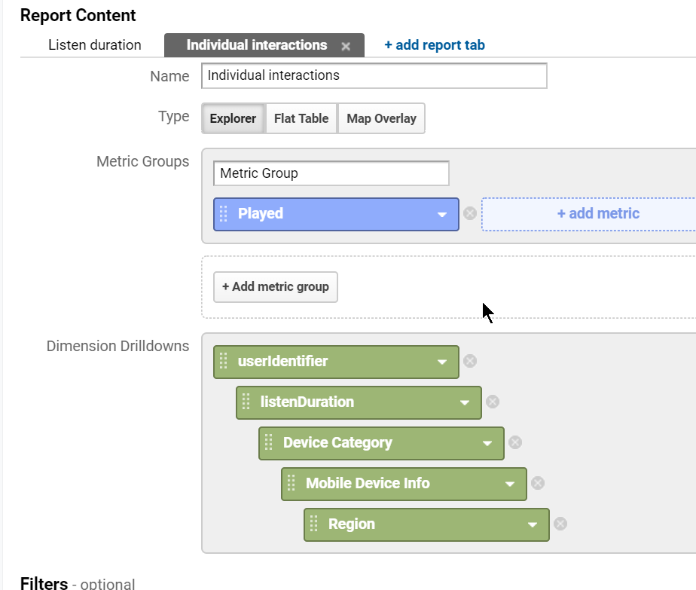Screen dimensions: 696x590
Task: Choose the Map Overlay type
Action: [381, 118]
